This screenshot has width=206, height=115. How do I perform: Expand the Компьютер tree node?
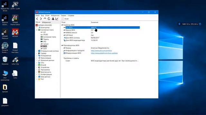tap(37, 27)
